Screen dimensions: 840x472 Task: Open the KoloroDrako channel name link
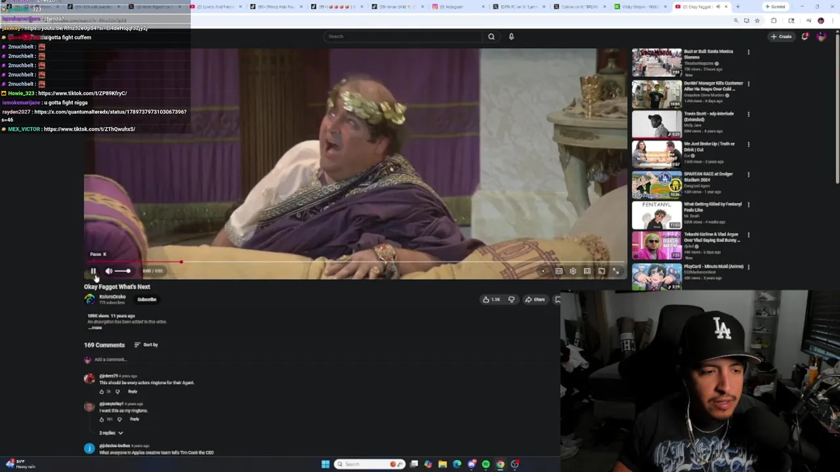pos(112,297)
